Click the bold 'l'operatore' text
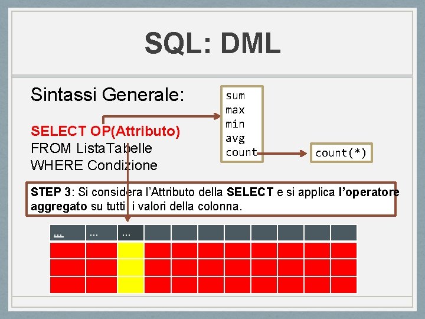This screenshot has height=319, width=425. click(x=368, y=192)
